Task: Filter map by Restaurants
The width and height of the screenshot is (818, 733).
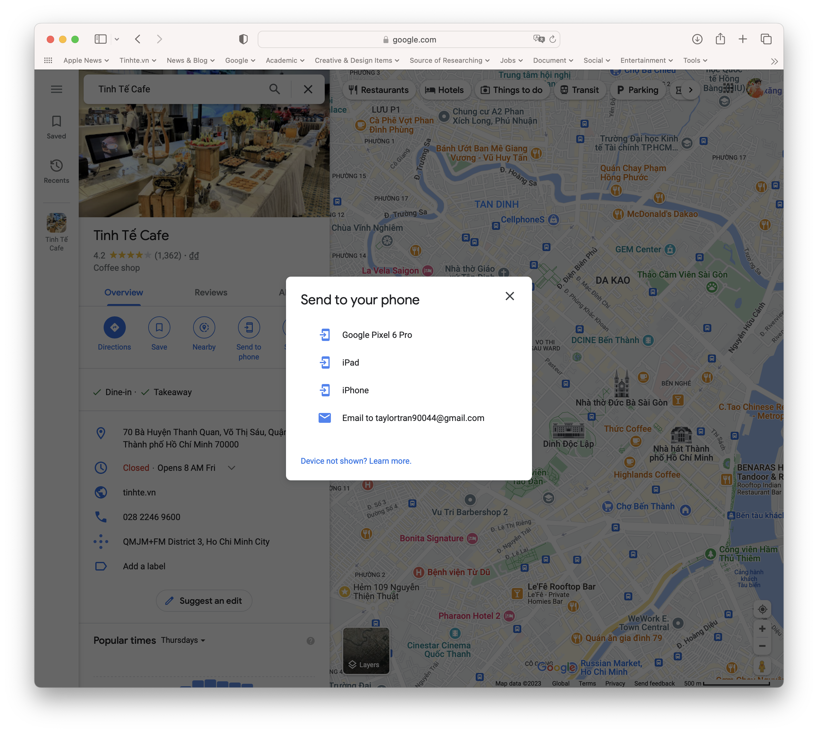Action: pyautogui.click(x=379, y=90)
